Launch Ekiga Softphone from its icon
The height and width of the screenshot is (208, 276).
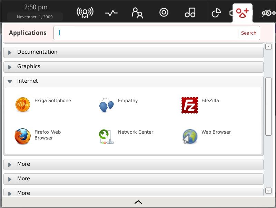coord(23,105)
